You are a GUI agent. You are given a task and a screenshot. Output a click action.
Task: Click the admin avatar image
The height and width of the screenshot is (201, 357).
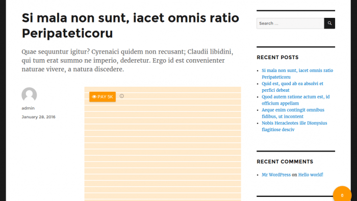pyautogui.click(x=29, y=95)
